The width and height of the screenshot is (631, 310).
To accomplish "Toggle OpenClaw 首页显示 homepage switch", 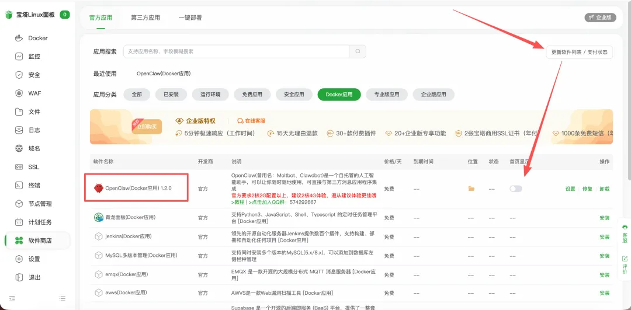I will [x=515, y=189].
